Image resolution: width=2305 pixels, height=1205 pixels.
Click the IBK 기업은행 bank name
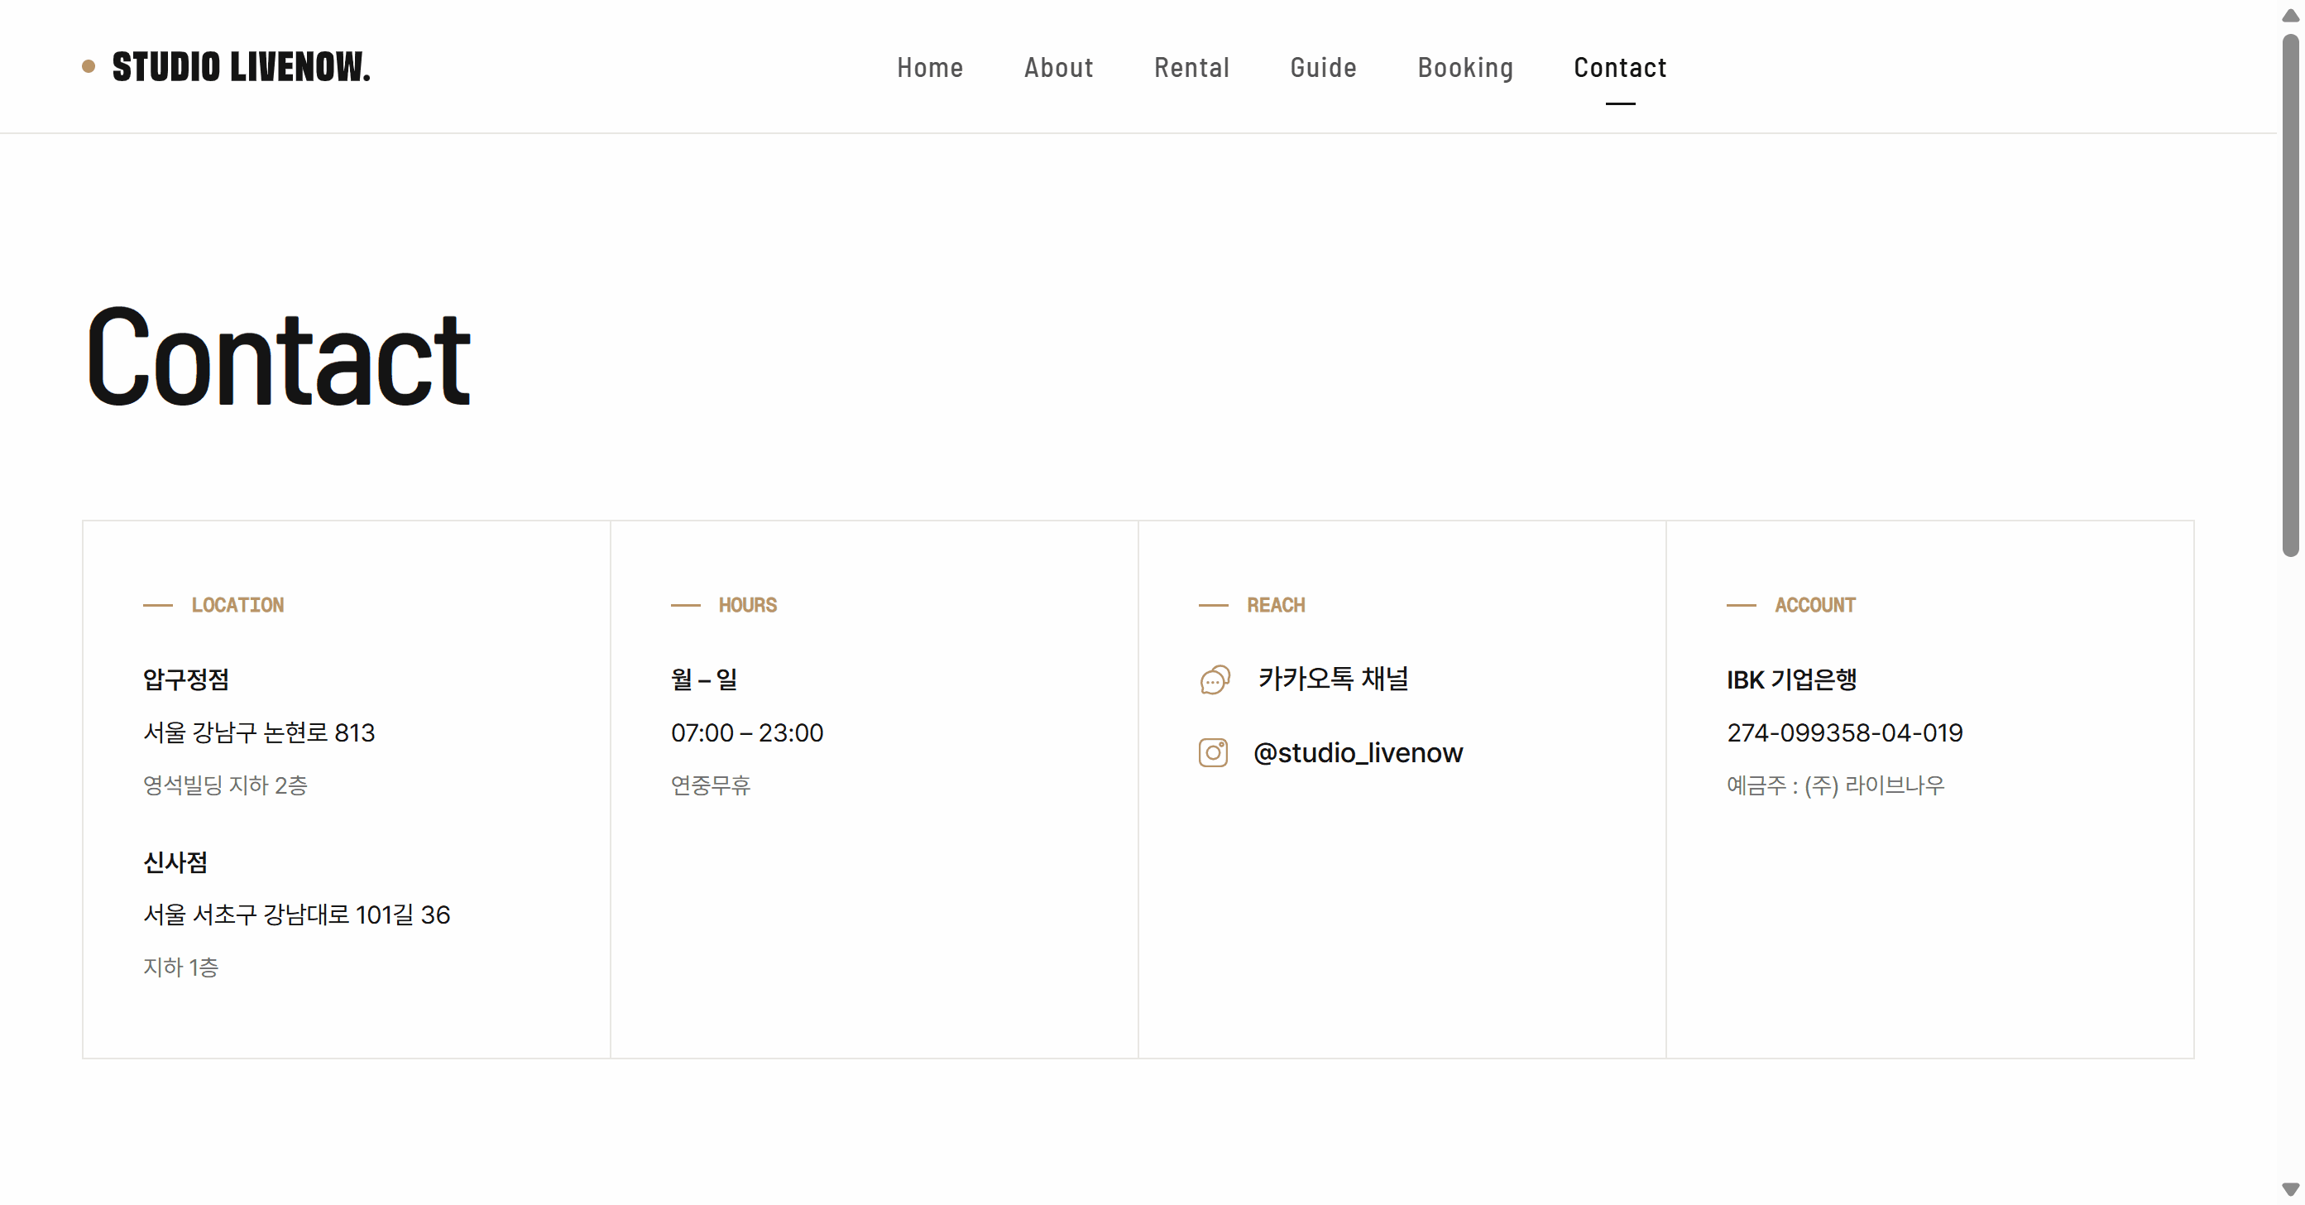[1791, 679]
